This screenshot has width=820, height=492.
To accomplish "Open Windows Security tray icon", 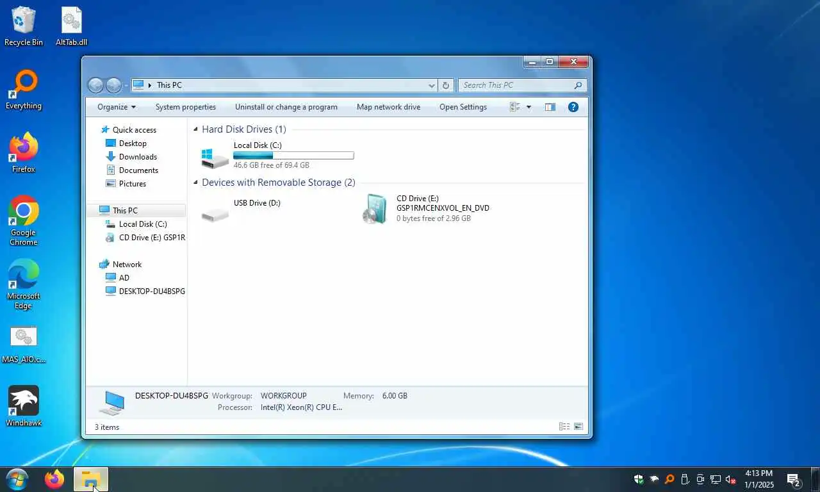I will [639, 479].
